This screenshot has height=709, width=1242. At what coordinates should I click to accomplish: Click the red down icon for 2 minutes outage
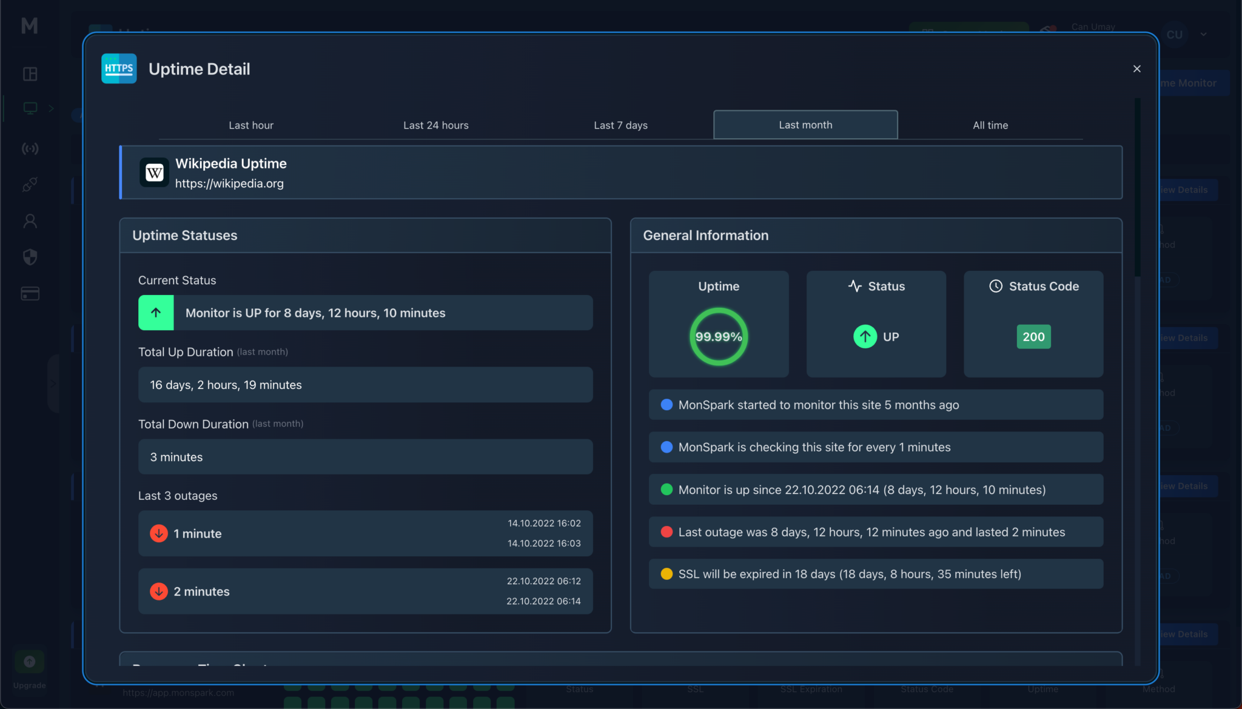(x=159, y=591)
